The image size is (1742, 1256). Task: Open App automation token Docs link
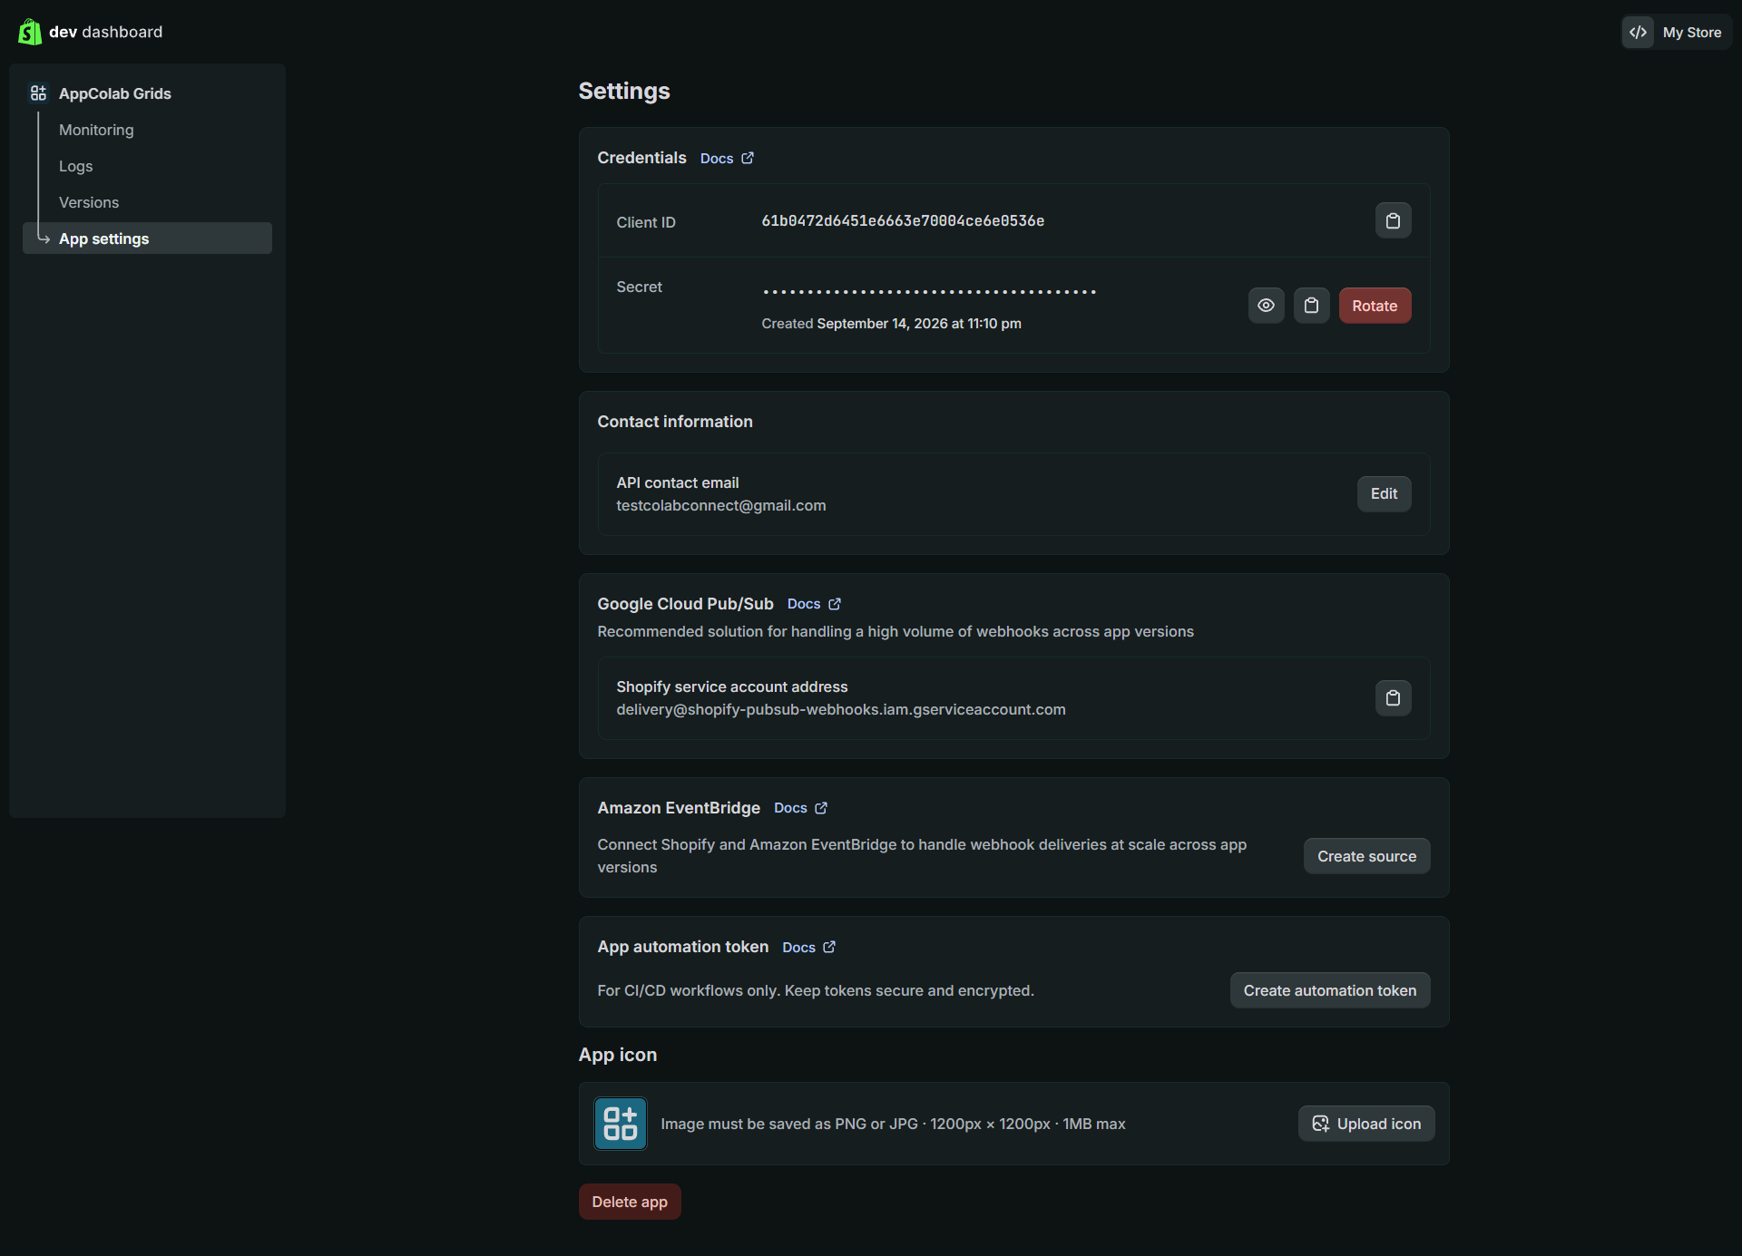(798, 948)
